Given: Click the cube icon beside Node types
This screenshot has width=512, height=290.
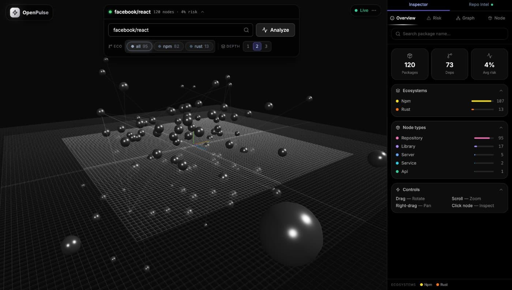Looking at the screenshot, I should [398, 128].
